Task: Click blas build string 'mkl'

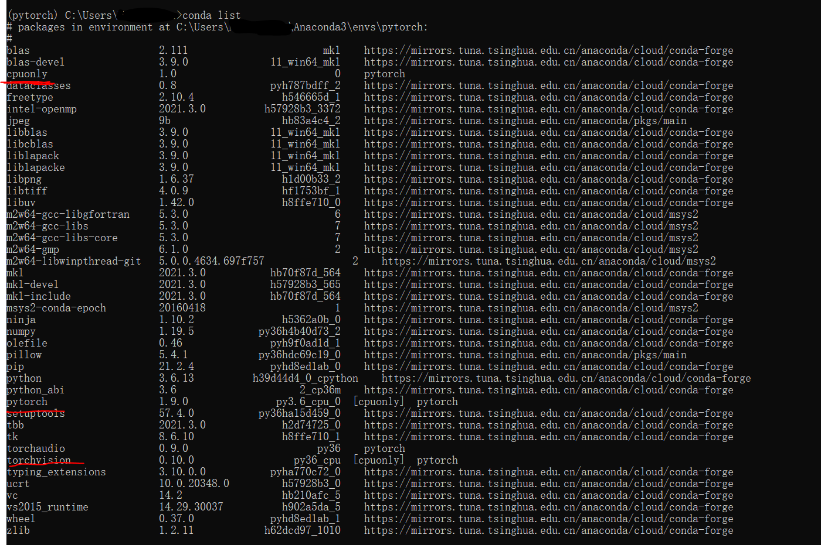Action: coord(332,50)
